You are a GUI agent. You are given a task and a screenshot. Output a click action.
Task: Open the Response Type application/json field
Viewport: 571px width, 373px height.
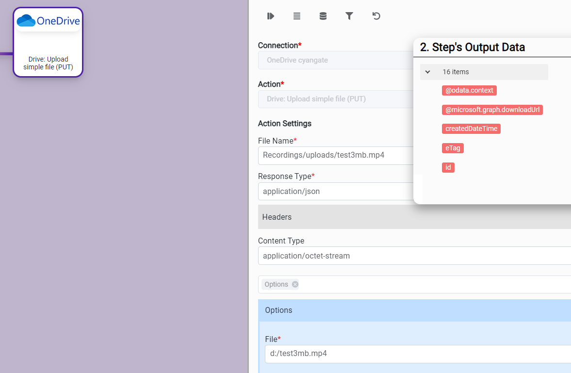(335, 191)
